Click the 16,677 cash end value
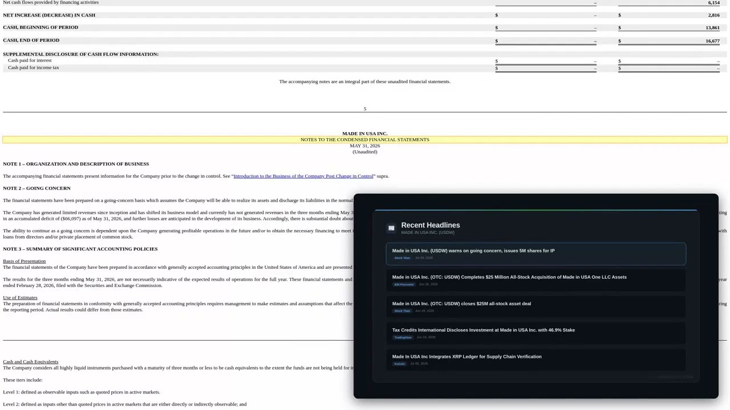The height and width of the screenshot is (410, 730). pos(712,41)
